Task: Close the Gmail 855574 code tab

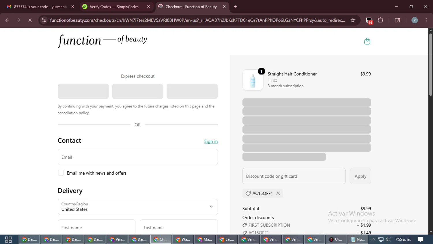Action: (x=73, y=7)
